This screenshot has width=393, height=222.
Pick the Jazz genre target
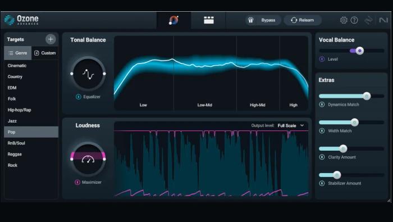(31, 121)
